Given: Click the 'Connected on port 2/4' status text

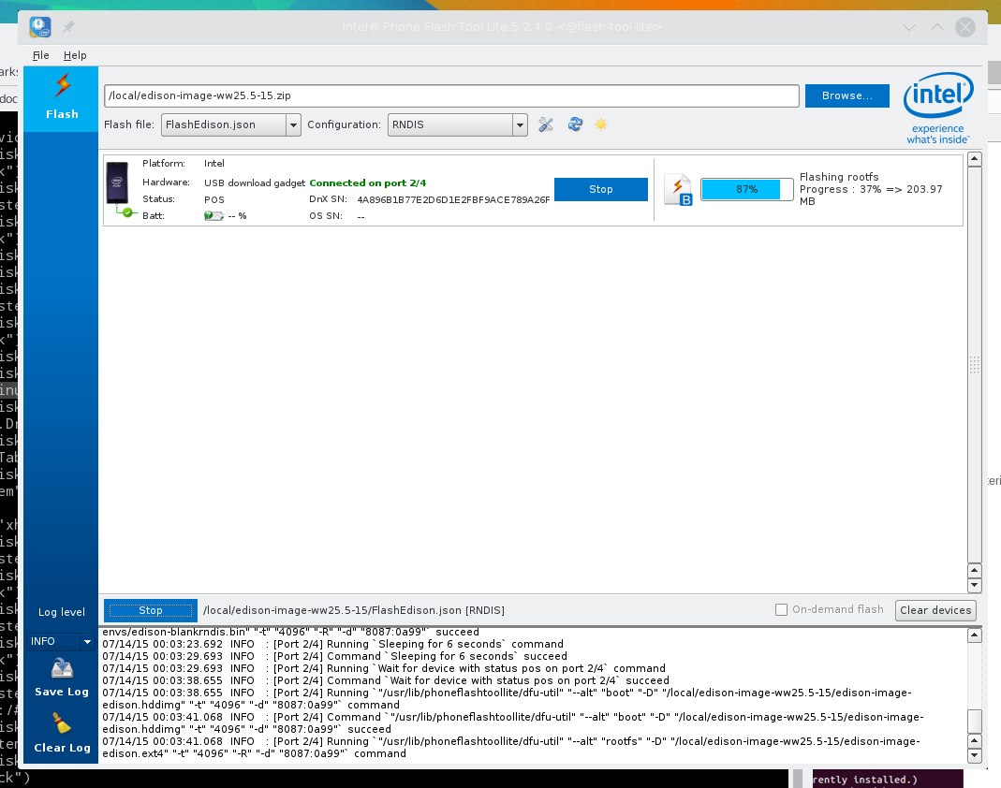Looking at the screenshot, I should (368, 183).
